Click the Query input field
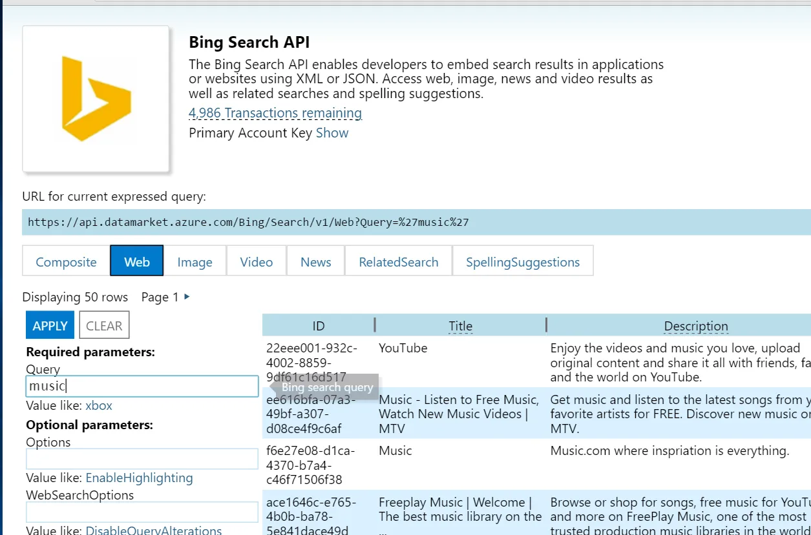Viewport: 811px width, 535px height. pyautogui.click(x=142, y=387)
